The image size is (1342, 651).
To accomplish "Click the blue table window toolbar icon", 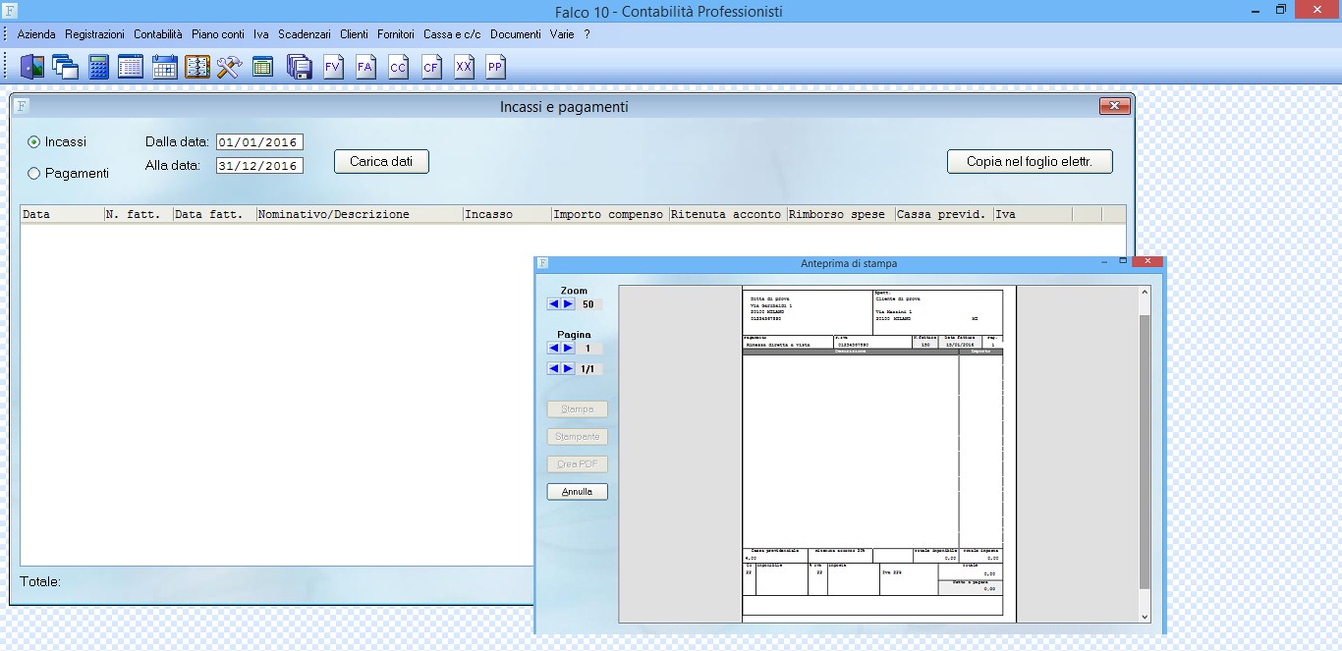I will click(131, 67).
